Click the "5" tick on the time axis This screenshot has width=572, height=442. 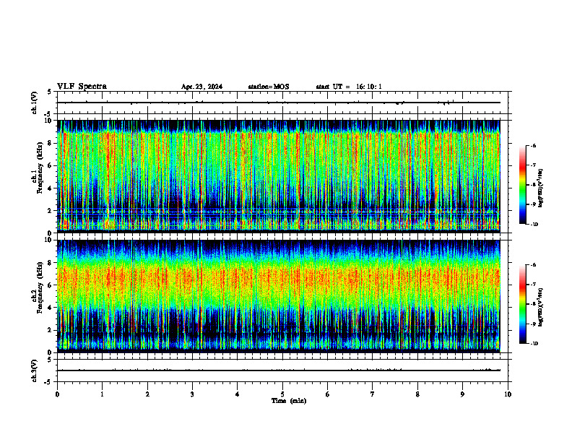(x=282, y=394)
